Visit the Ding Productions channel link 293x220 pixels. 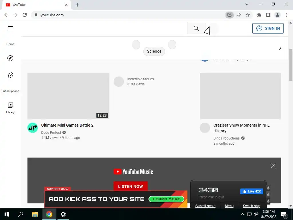tap(227, 138)
